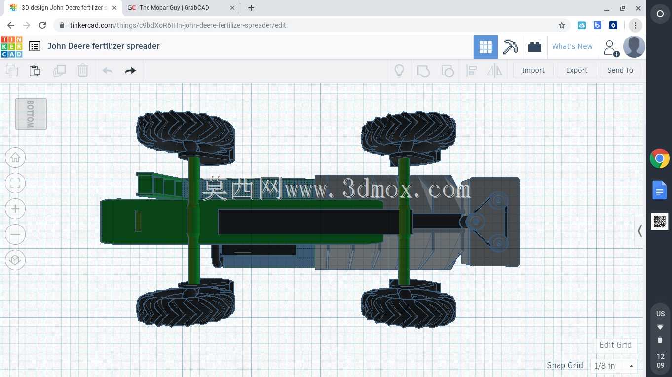The height and width of the screenshot is (377, 672).
Task: Open the user profile avatar
Action: [x=634, y=47]
